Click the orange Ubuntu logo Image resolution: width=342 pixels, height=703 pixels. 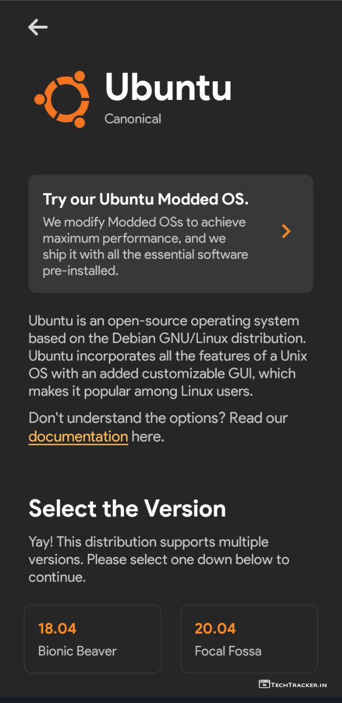click(x=62, y=99)
